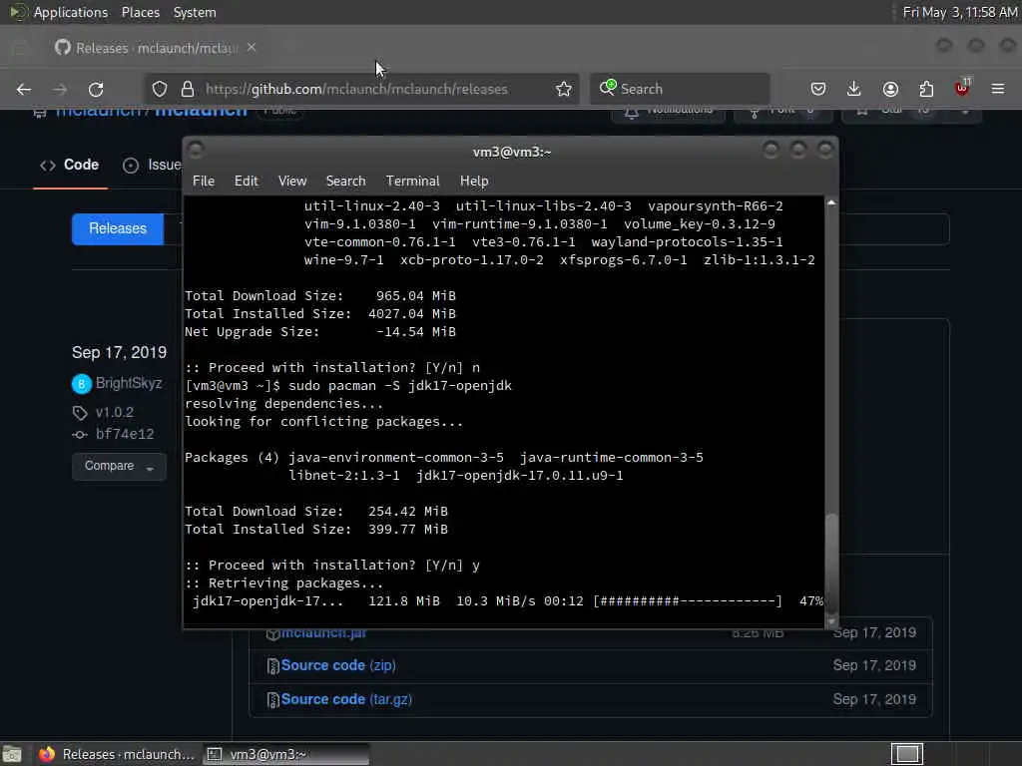Expand the Compare dropdown

coord(119,467)
